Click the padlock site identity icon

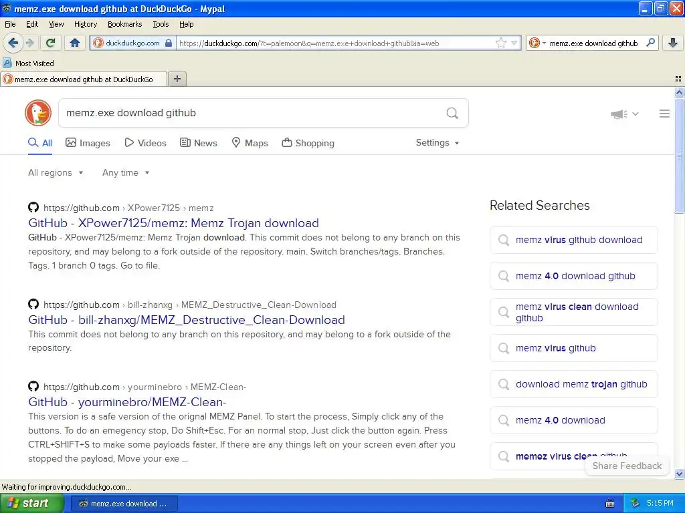[x=169, y=43]
